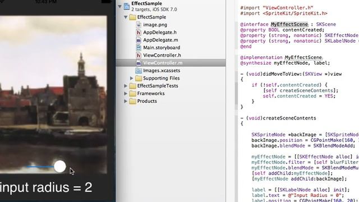This screenshot has width=359, height=202.
Task: Click the blur radius slider knob
Action: [60, 166]
